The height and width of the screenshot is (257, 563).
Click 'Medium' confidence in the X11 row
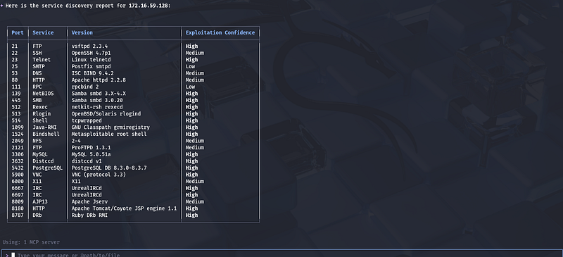[x=195, y=182]
